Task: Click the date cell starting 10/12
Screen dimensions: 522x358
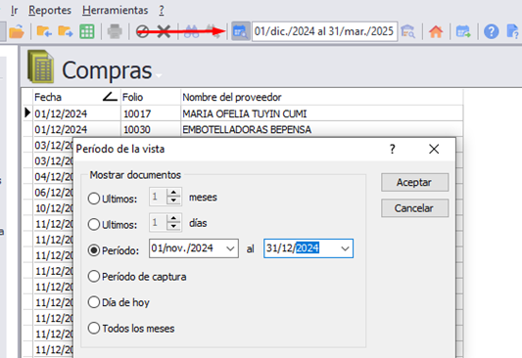Action: 54,208
